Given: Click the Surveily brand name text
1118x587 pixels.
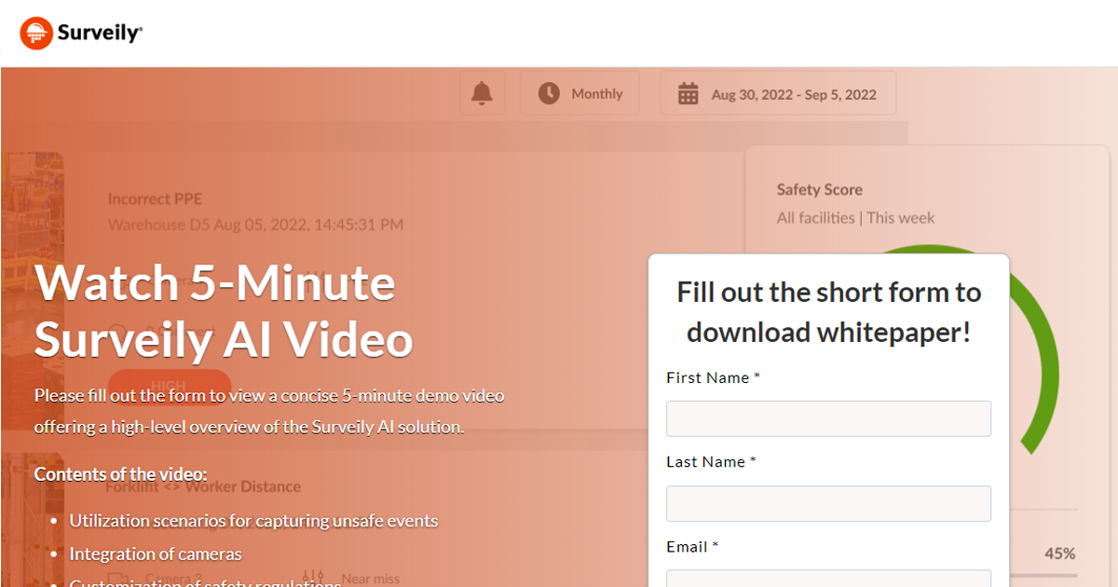Looking at the screenshot, I should click(100, 34).
